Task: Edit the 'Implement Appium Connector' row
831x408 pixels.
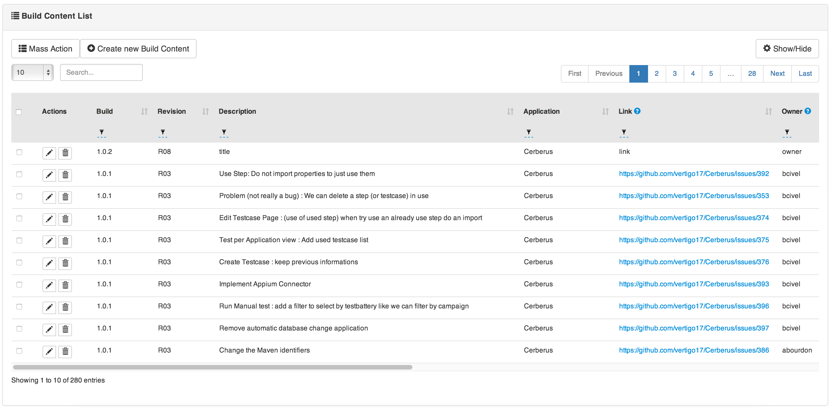Action: 49,285
